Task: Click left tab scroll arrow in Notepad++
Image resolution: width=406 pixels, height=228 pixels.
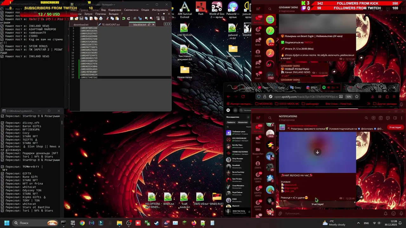Action: pyautogui.click(x=165, y=24)
